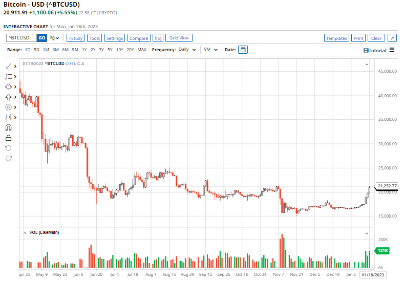This screenshot has height=281, width=404.
Task: Click the GO button
Action: (x=42, y=38)
